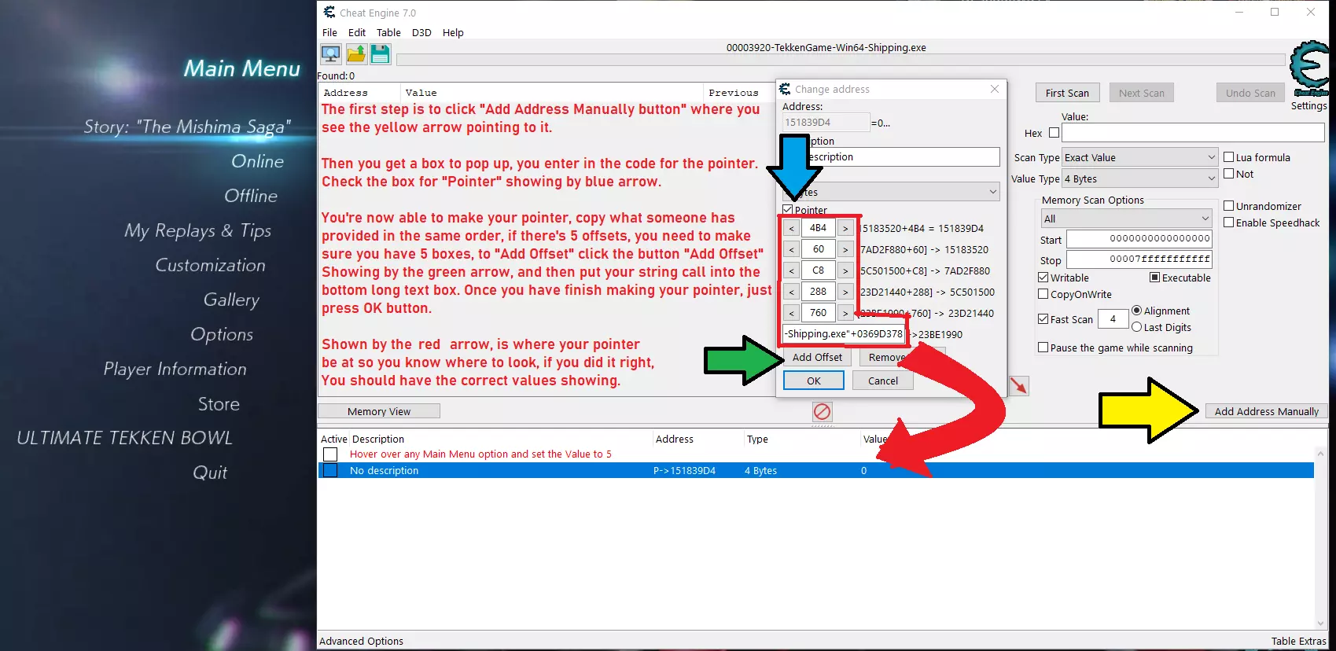Open Memory View

click(x=379, y=411)
